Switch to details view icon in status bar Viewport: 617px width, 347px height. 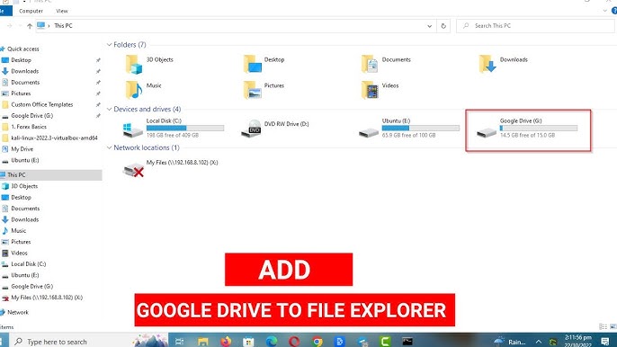tap(603, 326)
